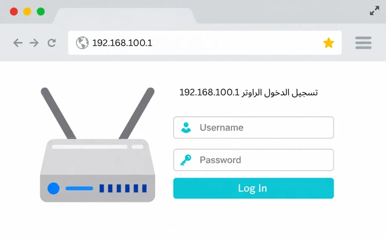Focus the 192.168.100.1 address bar
The width and height of the screenshot is (386, 239).
[205, 43]
